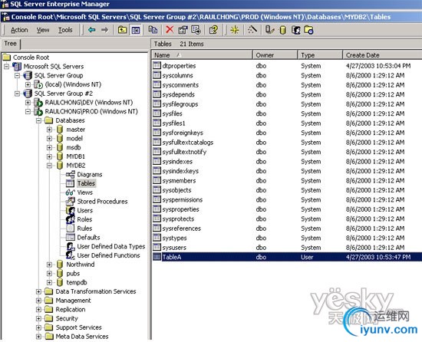Open Stored Procedures node
422x342 pixels.
102,202
